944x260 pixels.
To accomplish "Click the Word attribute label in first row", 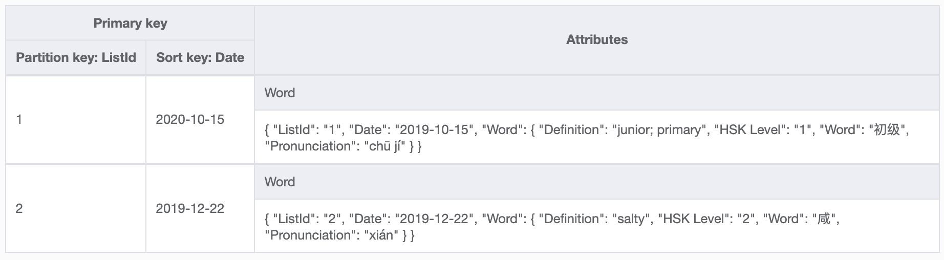I will point(280,93).
